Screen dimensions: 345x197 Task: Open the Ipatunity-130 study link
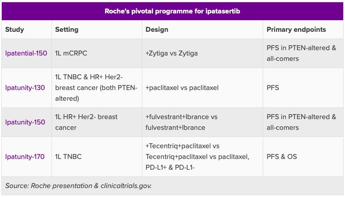click(25, 88)
